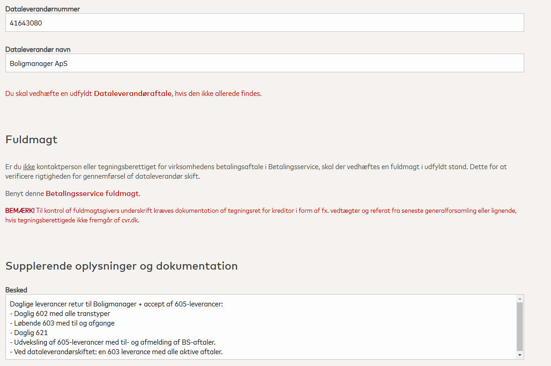Image resolution: width=551 pixels, height=366 pixels.
Task: Click the Besked scrollbar down arrow
Action: [520, 355]
